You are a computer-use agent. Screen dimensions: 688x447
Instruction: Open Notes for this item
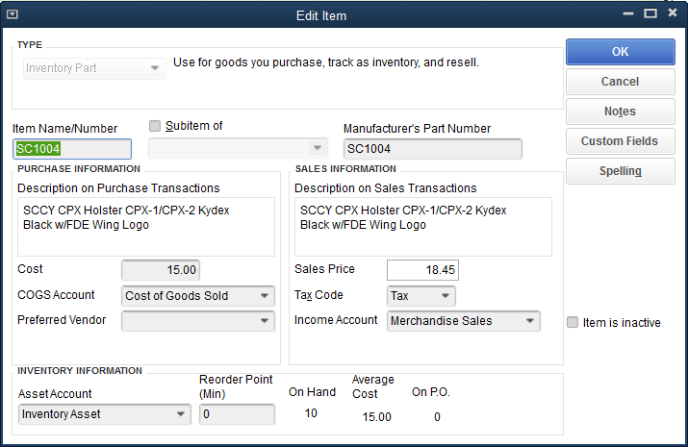[x=620, y=112]
